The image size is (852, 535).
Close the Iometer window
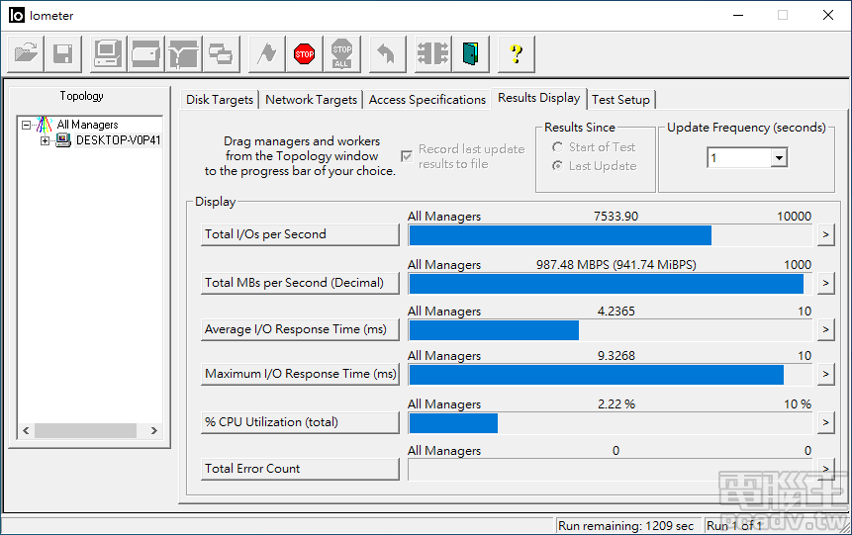coord(828,15)
